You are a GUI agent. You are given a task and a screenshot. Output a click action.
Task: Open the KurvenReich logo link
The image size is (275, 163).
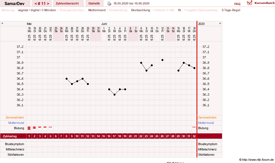[x=261, y=3]
